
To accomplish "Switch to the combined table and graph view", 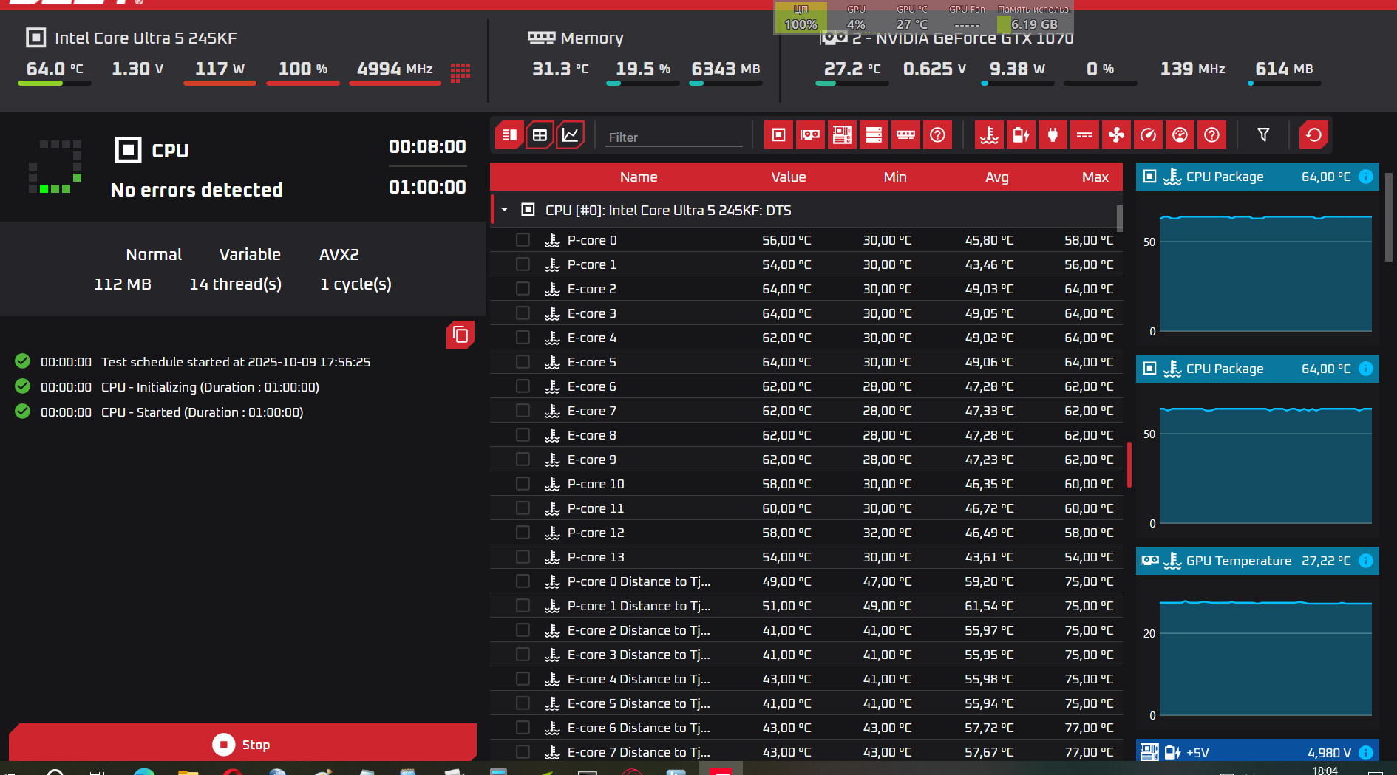I will click(509, 135).
